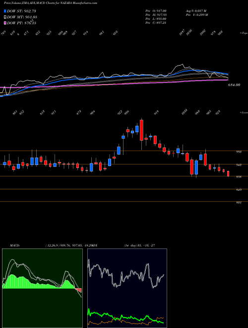Viewport: 248px width, 328px height.
Task: Click the 849 price level label
Action: tap(239, 190)
